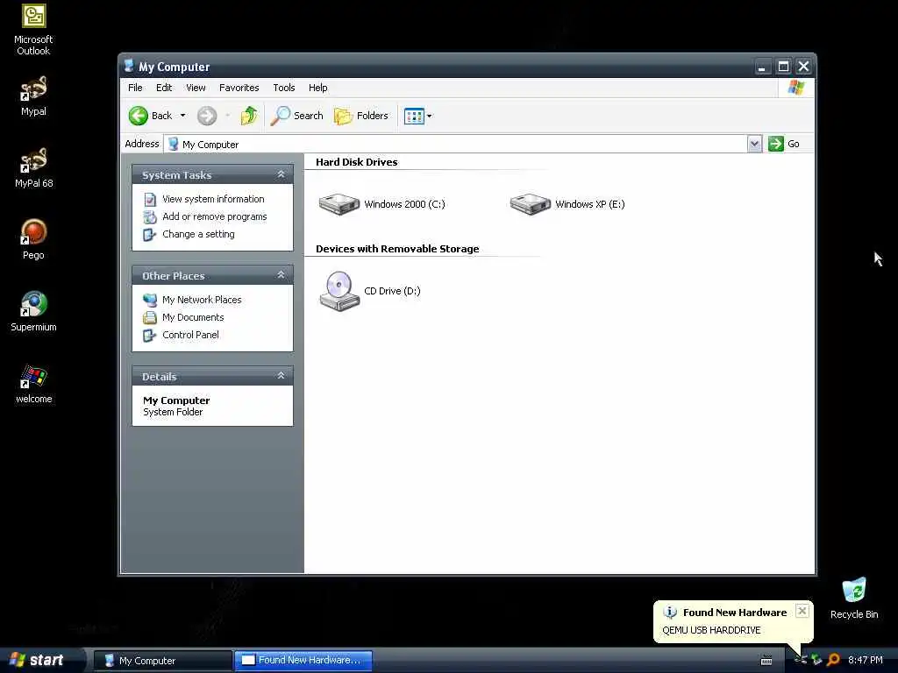898x673 pixels.
Task: Click the Add or remove programs link
Action: (214, 217)
